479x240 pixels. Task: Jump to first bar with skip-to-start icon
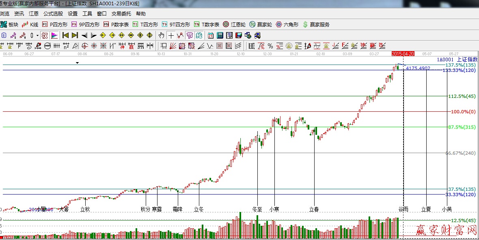tap(65, 35)
